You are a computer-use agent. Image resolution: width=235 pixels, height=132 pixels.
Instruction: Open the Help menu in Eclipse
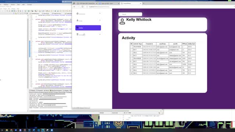18,9
